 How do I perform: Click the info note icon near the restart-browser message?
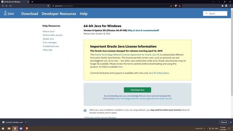point(85,110)
